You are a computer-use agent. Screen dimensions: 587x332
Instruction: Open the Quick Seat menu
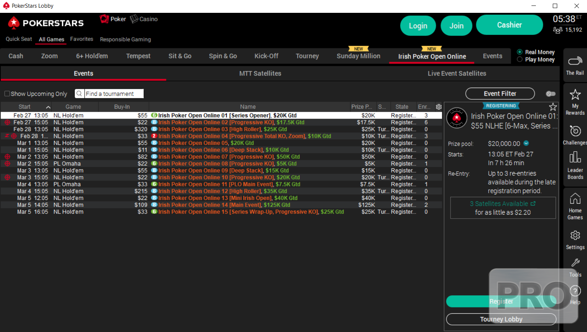(19, 39)
